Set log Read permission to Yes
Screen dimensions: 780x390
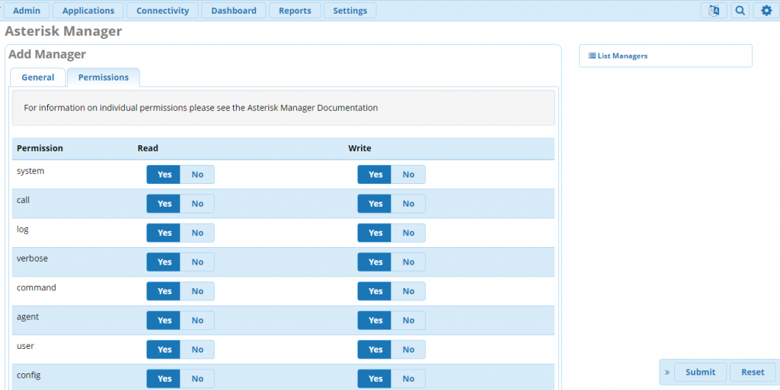163,233
